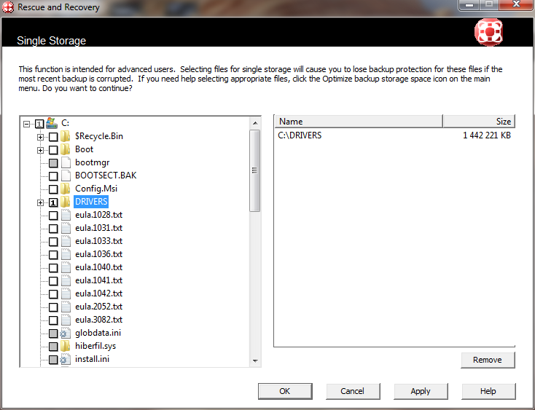Select the C:\DRIVERS entry in list

click(x=300, y=135)
